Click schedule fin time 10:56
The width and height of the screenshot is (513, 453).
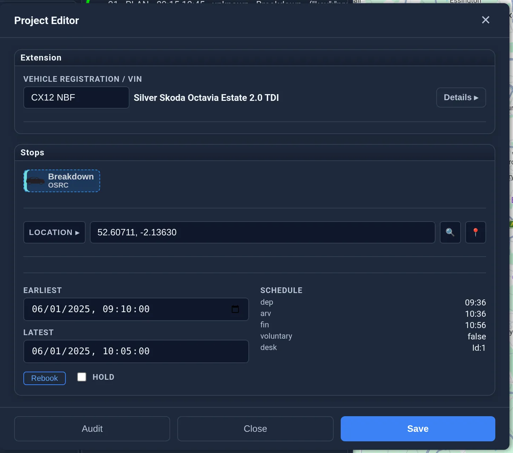pos(475,325)
